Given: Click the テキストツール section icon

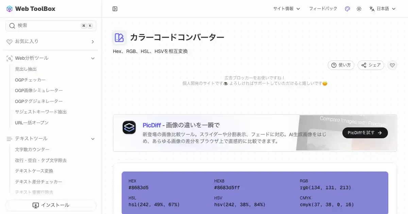Looking at the screenshot, I should (10, 139).
